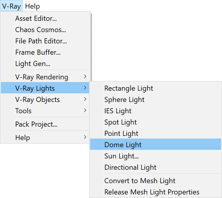Create a Sphere Light
The width and height of the screenshot is (222, 198).
[x=155, y=100]
